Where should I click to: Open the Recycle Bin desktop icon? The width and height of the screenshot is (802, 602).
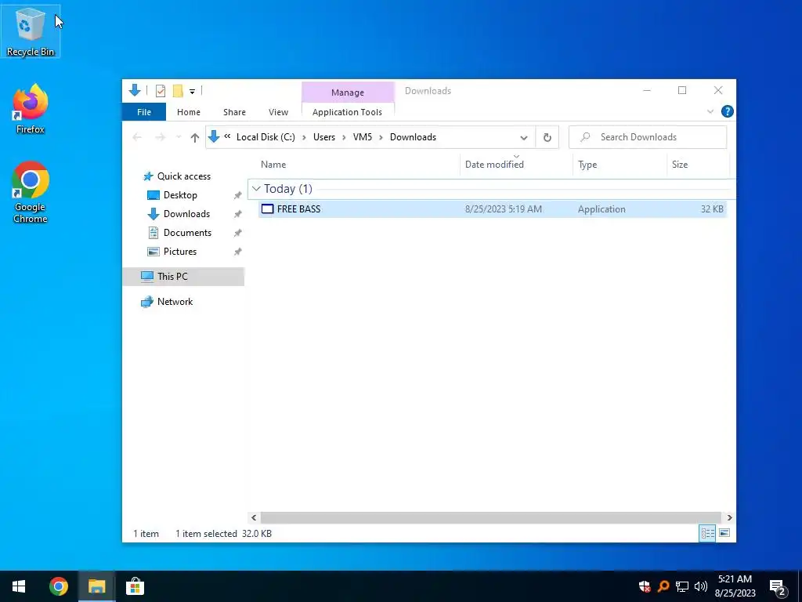(31, 31)
